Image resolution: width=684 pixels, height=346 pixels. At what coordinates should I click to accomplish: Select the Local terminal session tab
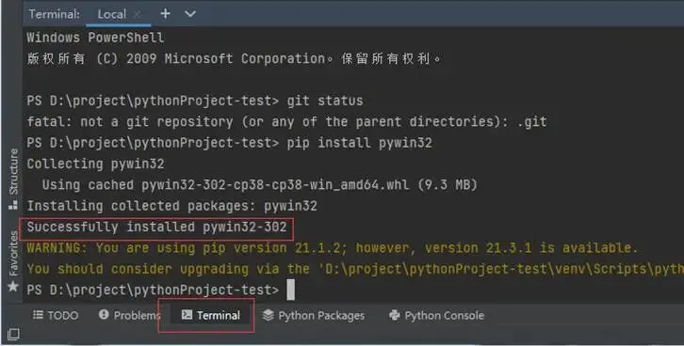[x=112, y=14]
